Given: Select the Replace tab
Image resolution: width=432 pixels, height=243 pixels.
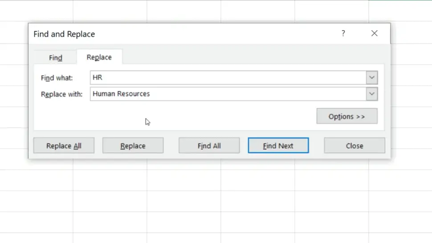Looking at the screenshot, I should pyautogui.click(x=99, y=57).
